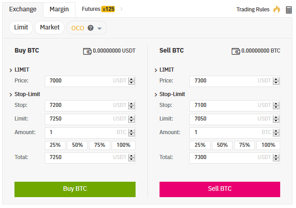Screen dimensions: 296x208
Task: Open the calculator icon
Action: coord(289,10)
